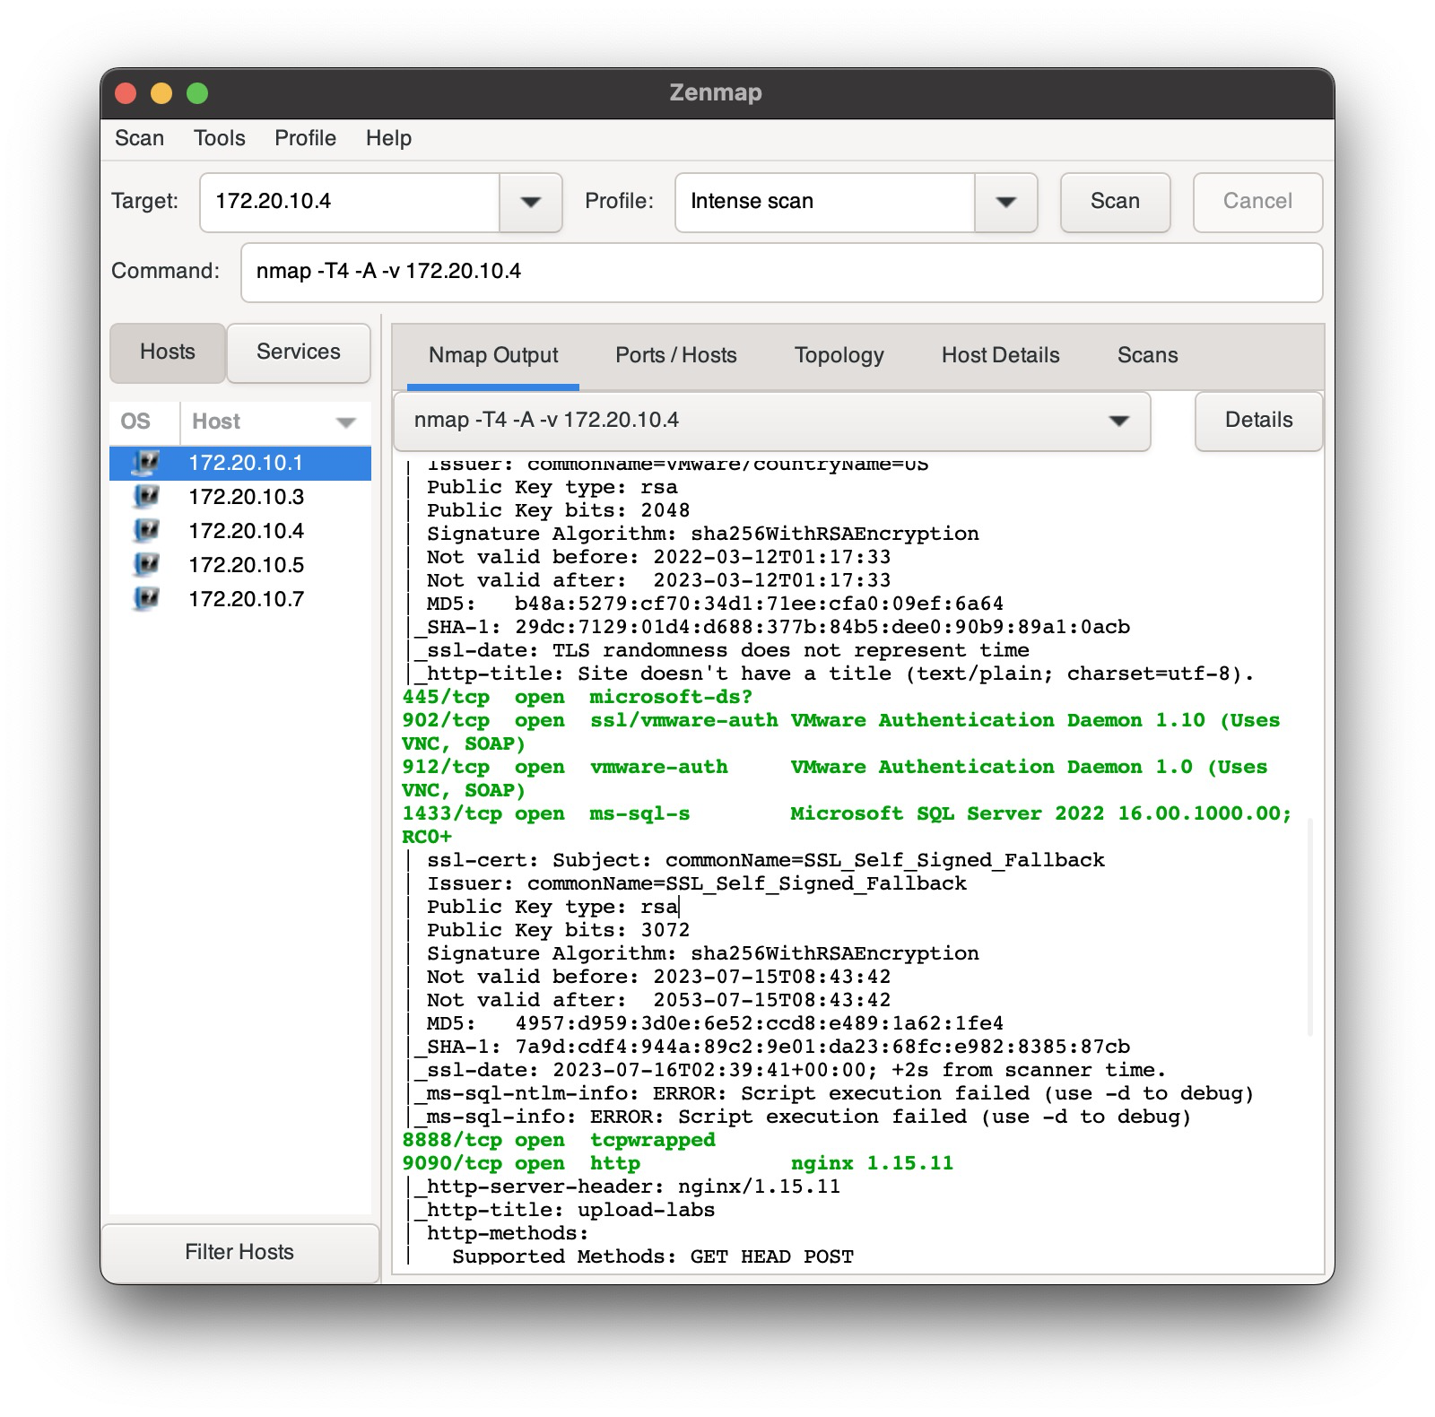Show the Hosts list view
The height and width of the screenshot is (1417, 1435).
pos(168,352)
